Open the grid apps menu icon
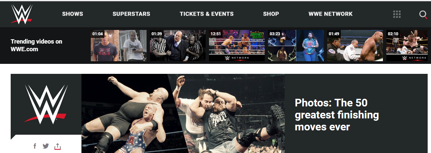 tap(397, 14)
